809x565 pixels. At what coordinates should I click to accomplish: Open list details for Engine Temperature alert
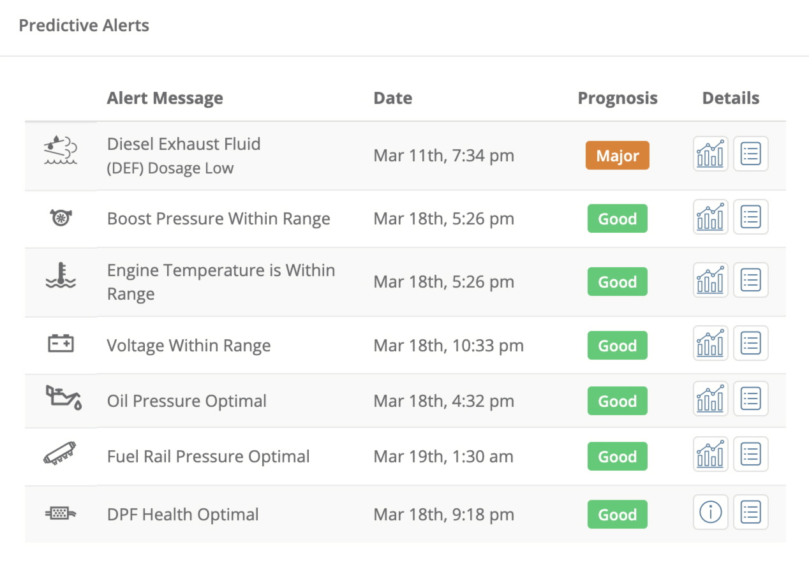click(x=751, y=280)
